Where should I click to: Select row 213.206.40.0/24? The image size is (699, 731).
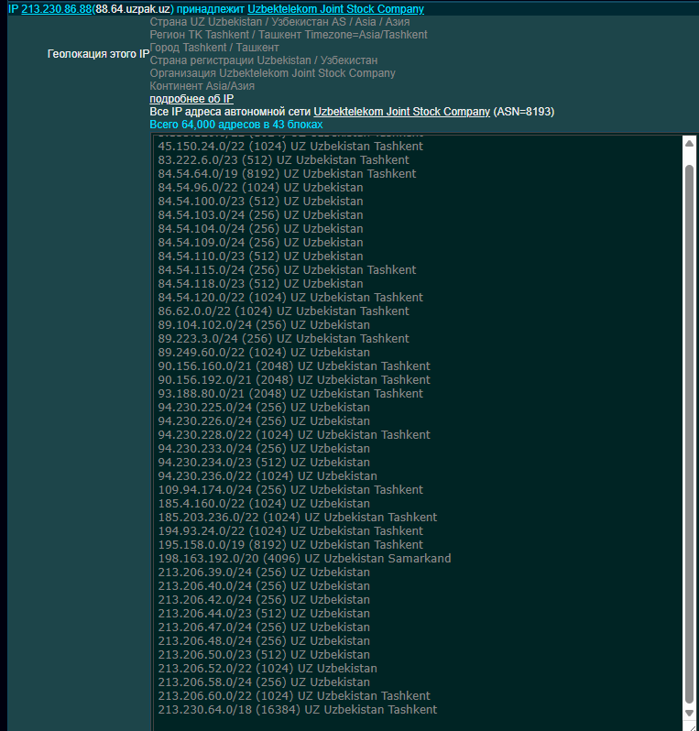(264, 586)
